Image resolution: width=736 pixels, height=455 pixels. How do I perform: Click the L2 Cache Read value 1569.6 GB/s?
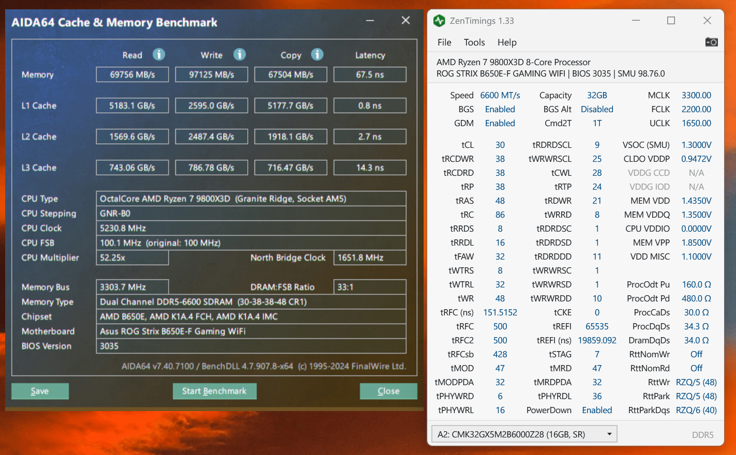[x=132, y=136]
